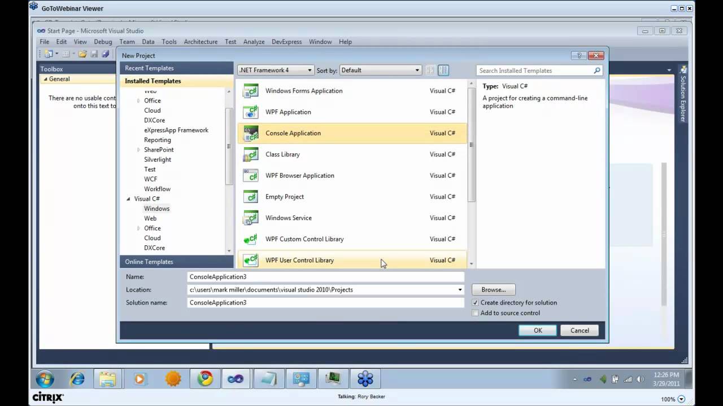Click the Solution name input field
723x406 pixels.
(x=326, y=303)
